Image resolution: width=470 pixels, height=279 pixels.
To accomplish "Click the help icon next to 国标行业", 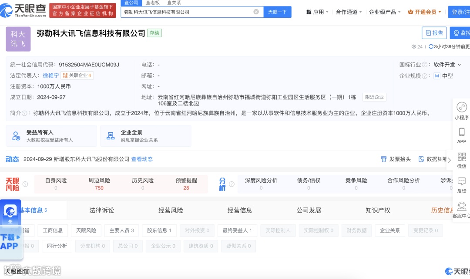I will tap(424, 65).
